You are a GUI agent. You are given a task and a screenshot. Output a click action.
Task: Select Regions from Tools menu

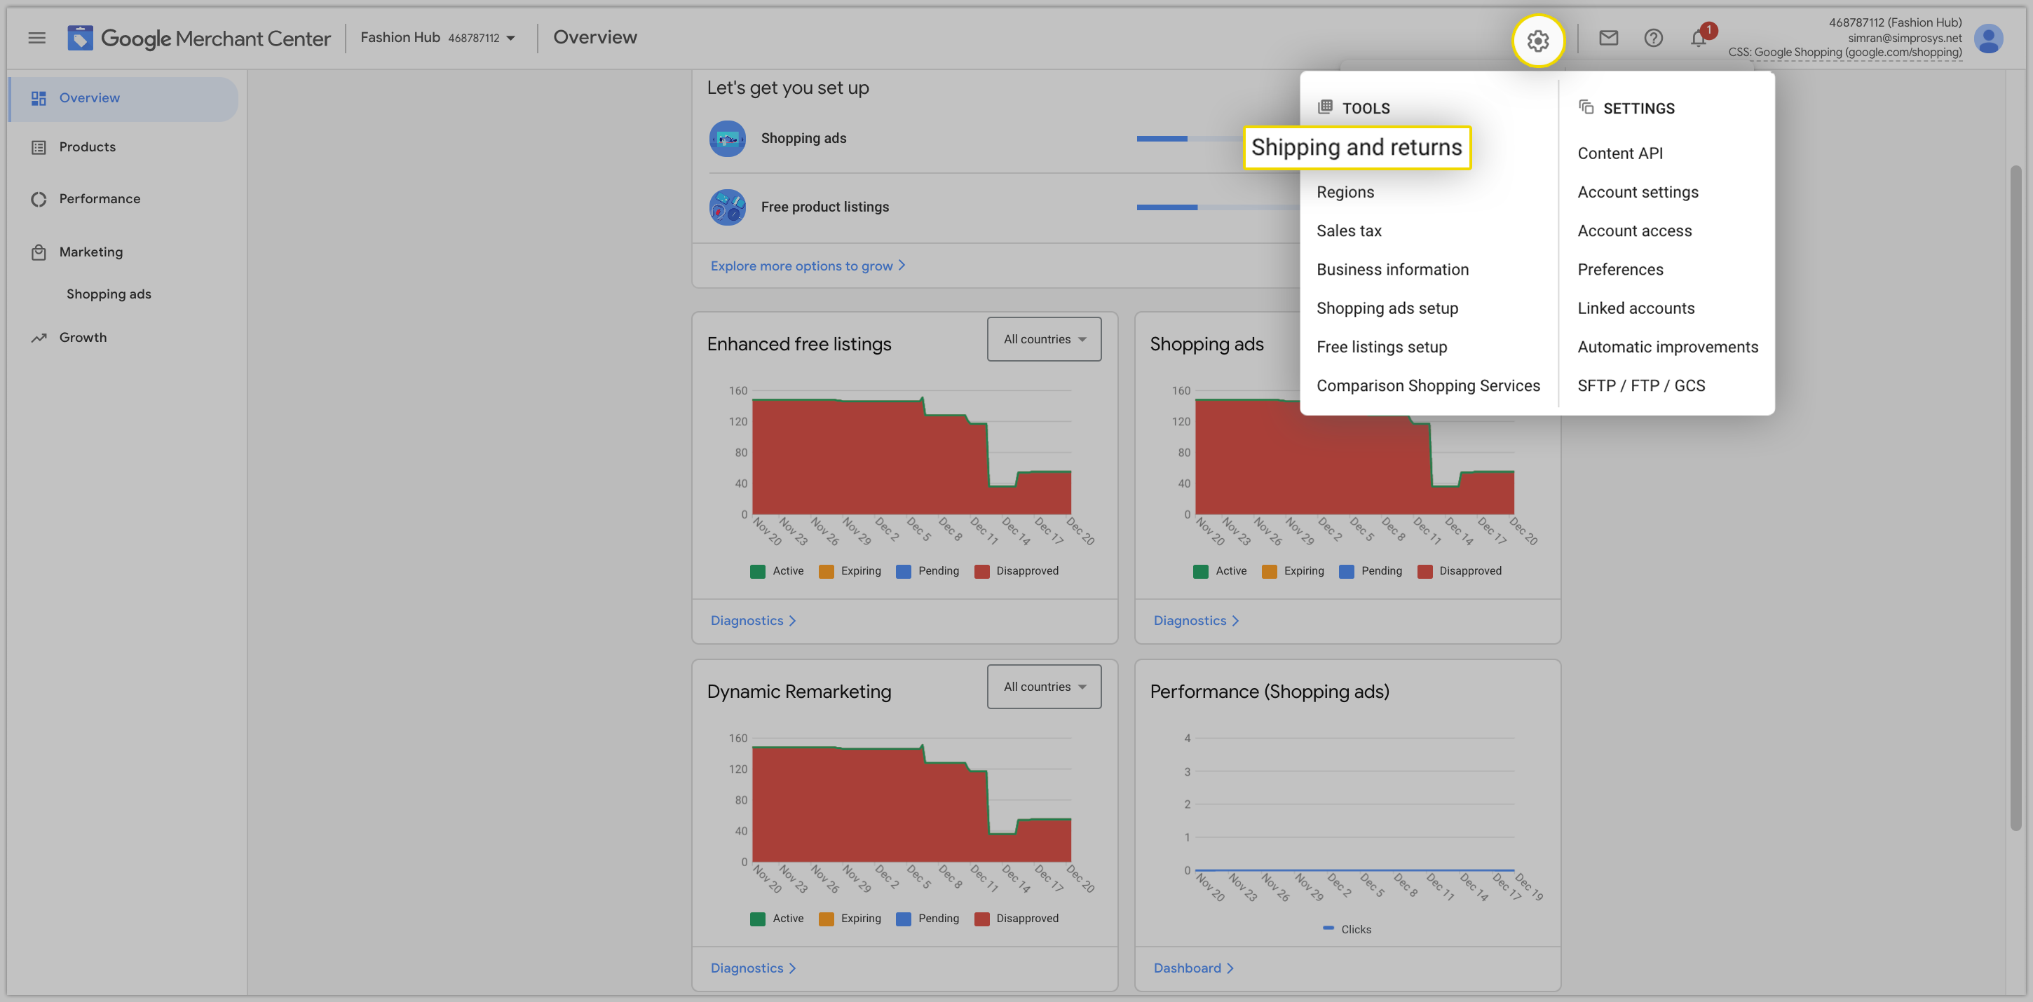1345,192
